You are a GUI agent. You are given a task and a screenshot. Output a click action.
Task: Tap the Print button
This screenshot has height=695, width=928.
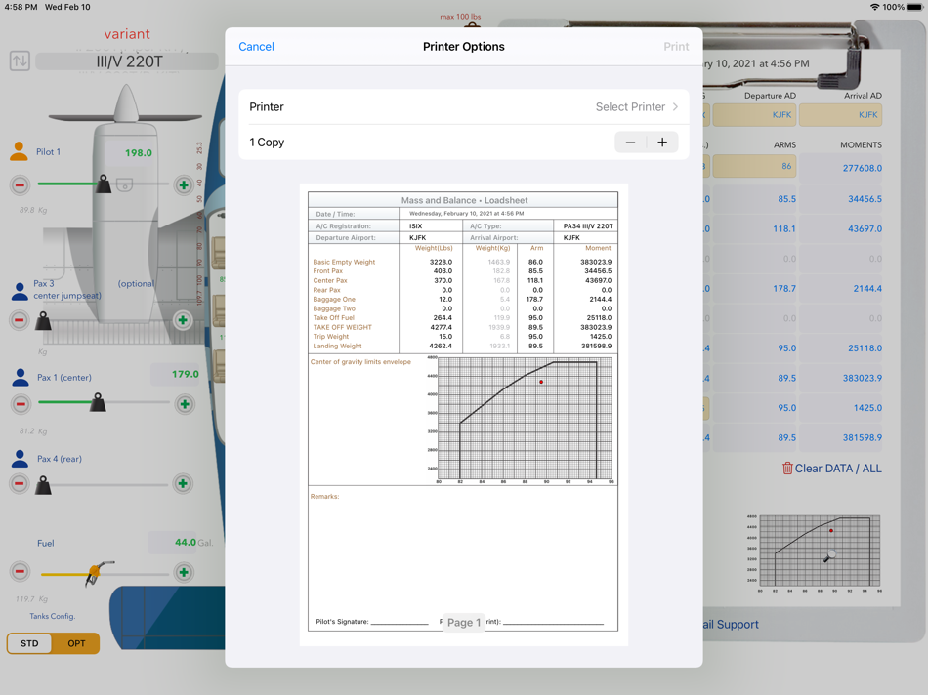coord(676,47)
